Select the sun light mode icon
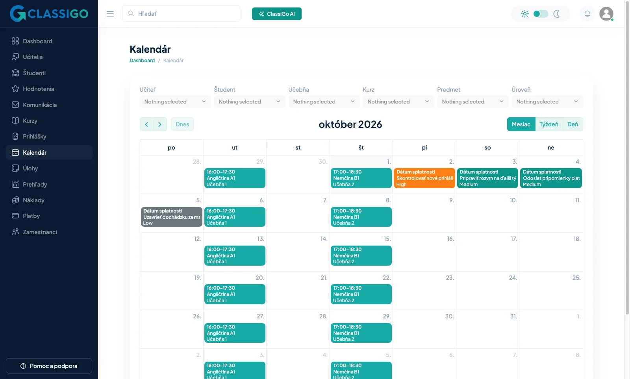The image size is (630, 379). tap(525, 14)
